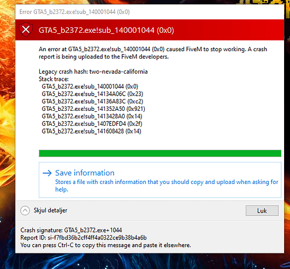Image resolution: width=290 pixels, height=269 pixels.
Task: Click the Legacy crash hash line
Action: point(93,72)
